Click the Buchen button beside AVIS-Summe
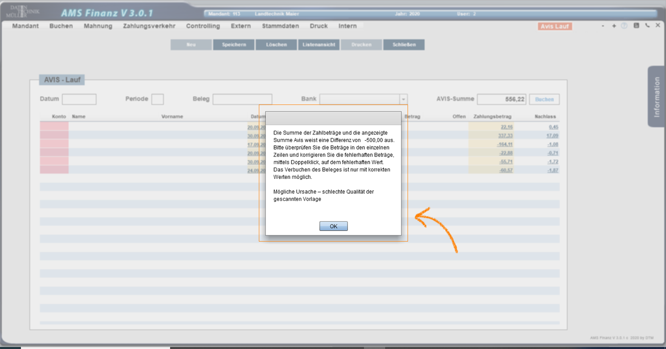 click(x=544, y=99)
